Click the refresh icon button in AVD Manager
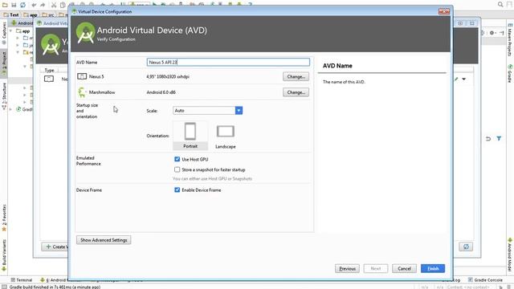514x289 pixels. click(x=466, y=246)
